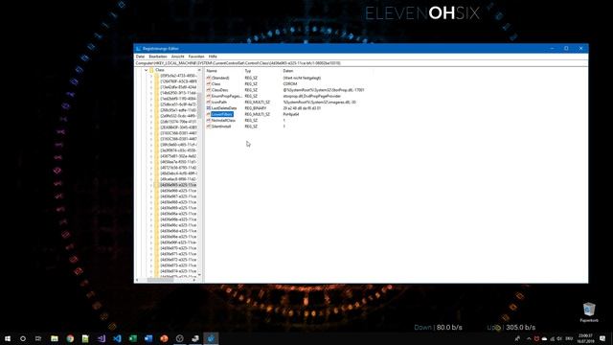Select the IconPath value name
613x345 pixels.
pos(219,103)
